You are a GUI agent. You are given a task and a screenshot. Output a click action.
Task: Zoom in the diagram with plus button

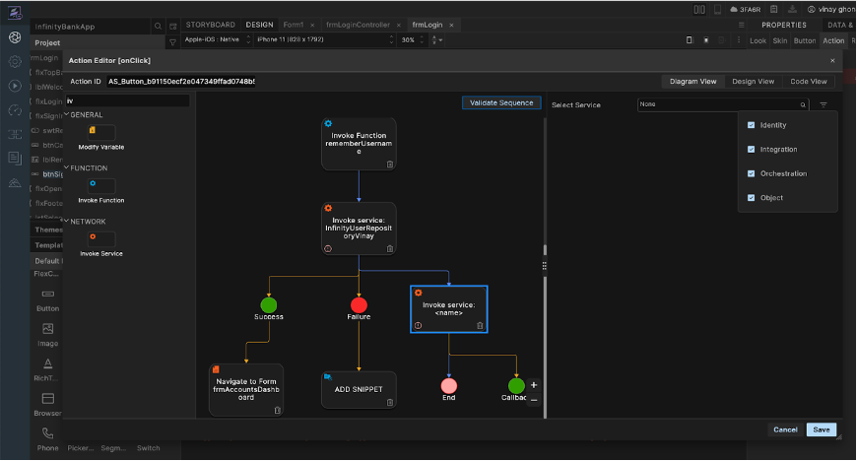pos(534,385)
